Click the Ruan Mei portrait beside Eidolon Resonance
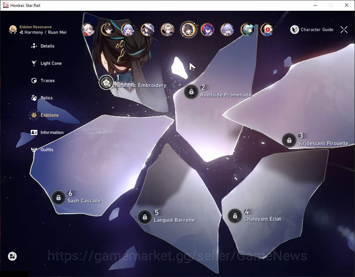Image resolution: width=355 pixels, height=277 pixels. click(x=13, y=30)
